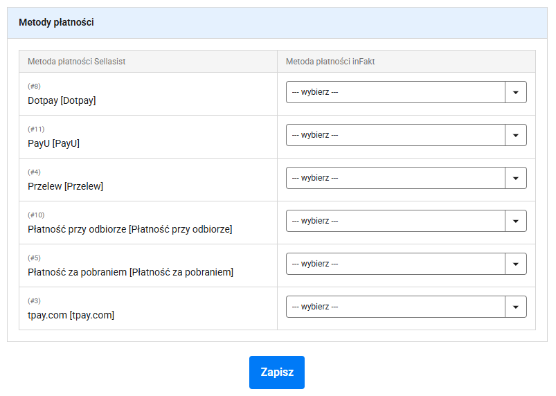Viewport: 556px width, 396px height.
Task: Click the dropdown arrow for PayU row
Action: 516,135
